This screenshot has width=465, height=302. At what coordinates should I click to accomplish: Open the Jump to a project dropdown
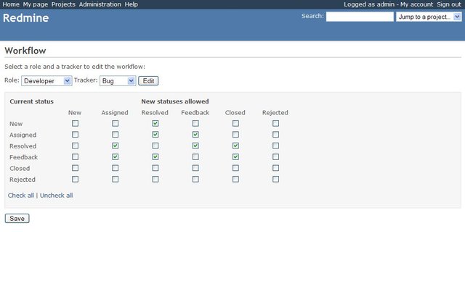point(429,17)
